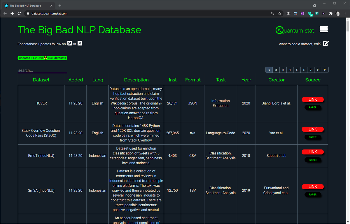Select the HOVER dataset name cell

pyautogui.click(x=41, y=103)
